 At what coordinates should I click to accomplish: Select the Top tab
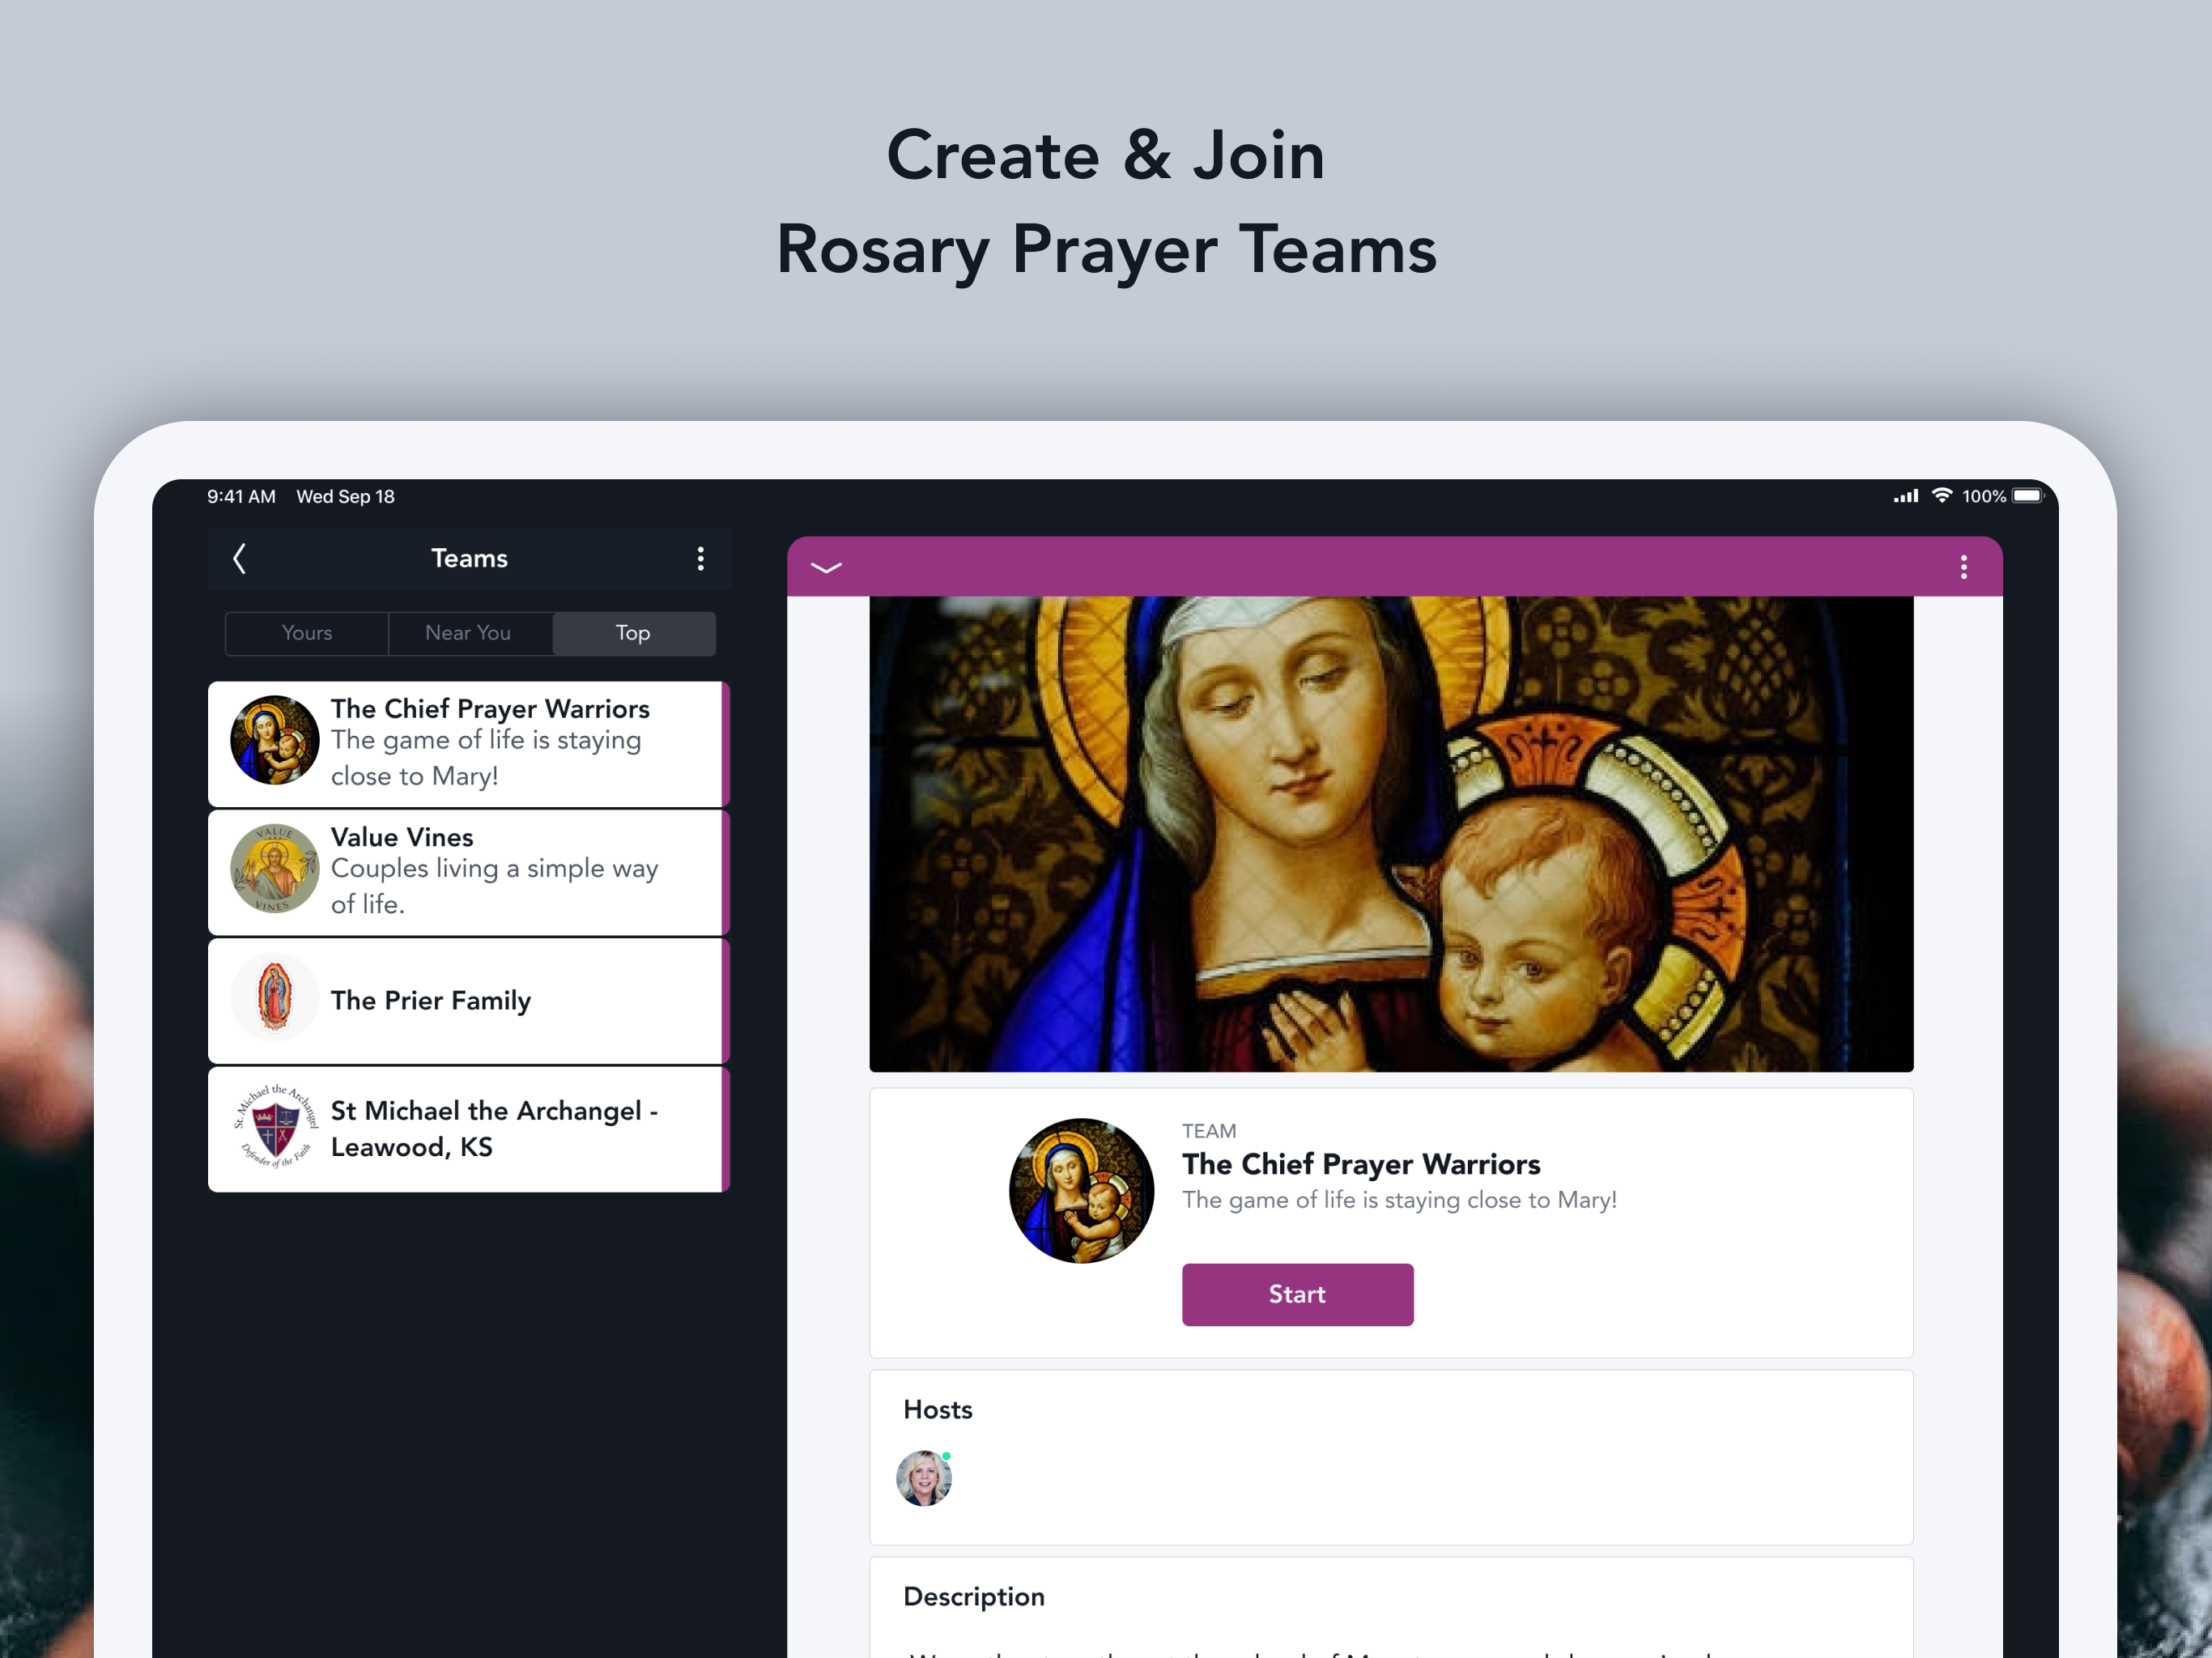(x=633, y=633)
